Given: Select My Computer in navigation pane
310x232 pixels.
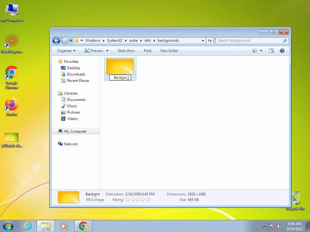Looking at the screenshot, I should point(75,131).
